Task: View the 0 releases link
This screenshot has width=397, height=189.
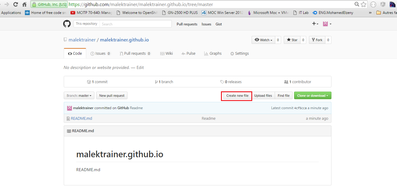Action: click(x=231, y=82)
